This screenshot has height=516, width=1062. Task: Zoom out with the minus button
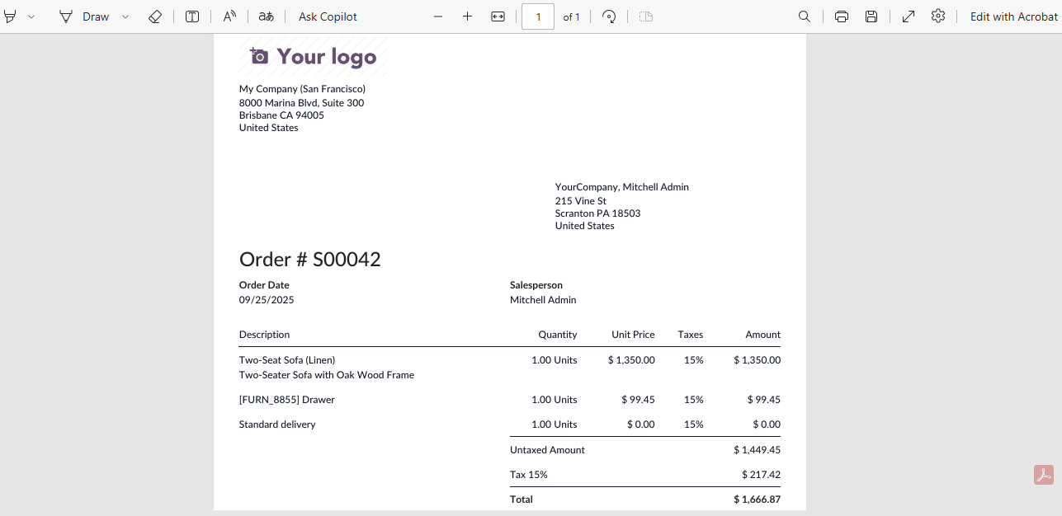click(438, 16)
